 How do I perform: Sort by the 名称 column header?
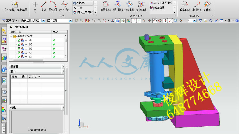point(30,32)
